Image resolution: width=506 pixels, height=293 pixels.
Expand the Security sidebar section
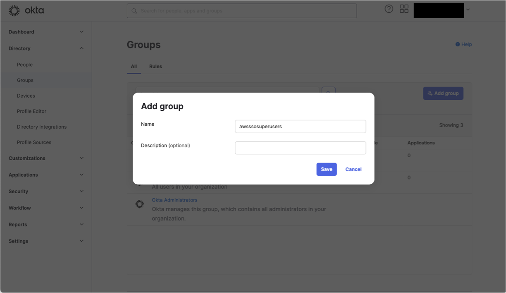81,191
